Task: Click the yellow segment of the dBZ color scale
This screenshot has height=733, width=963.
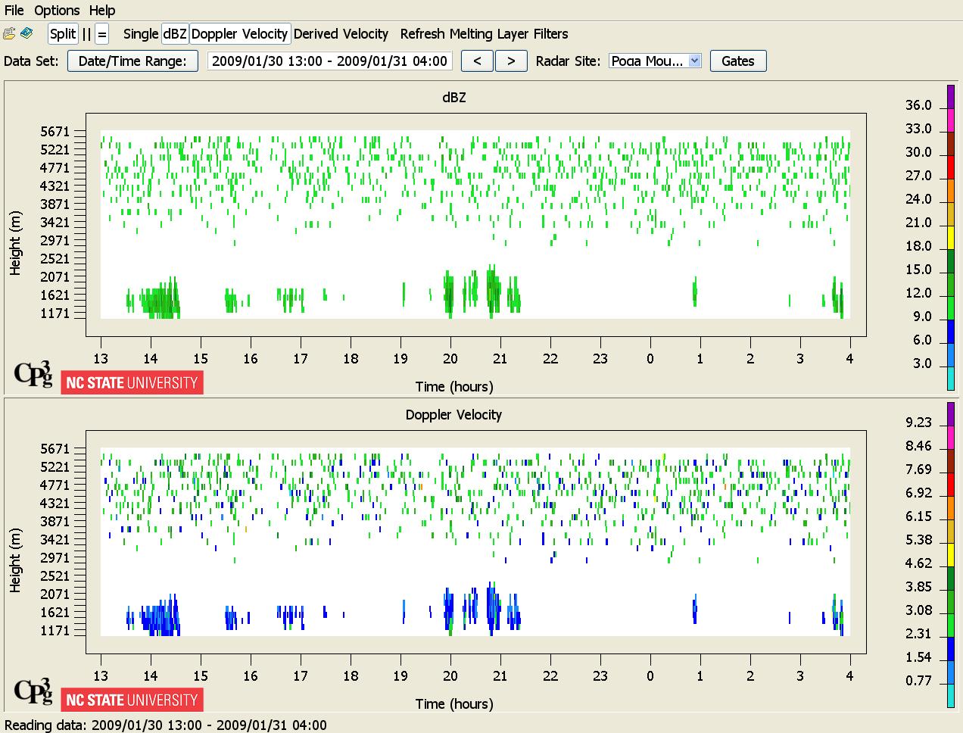Action: (951, 236)
